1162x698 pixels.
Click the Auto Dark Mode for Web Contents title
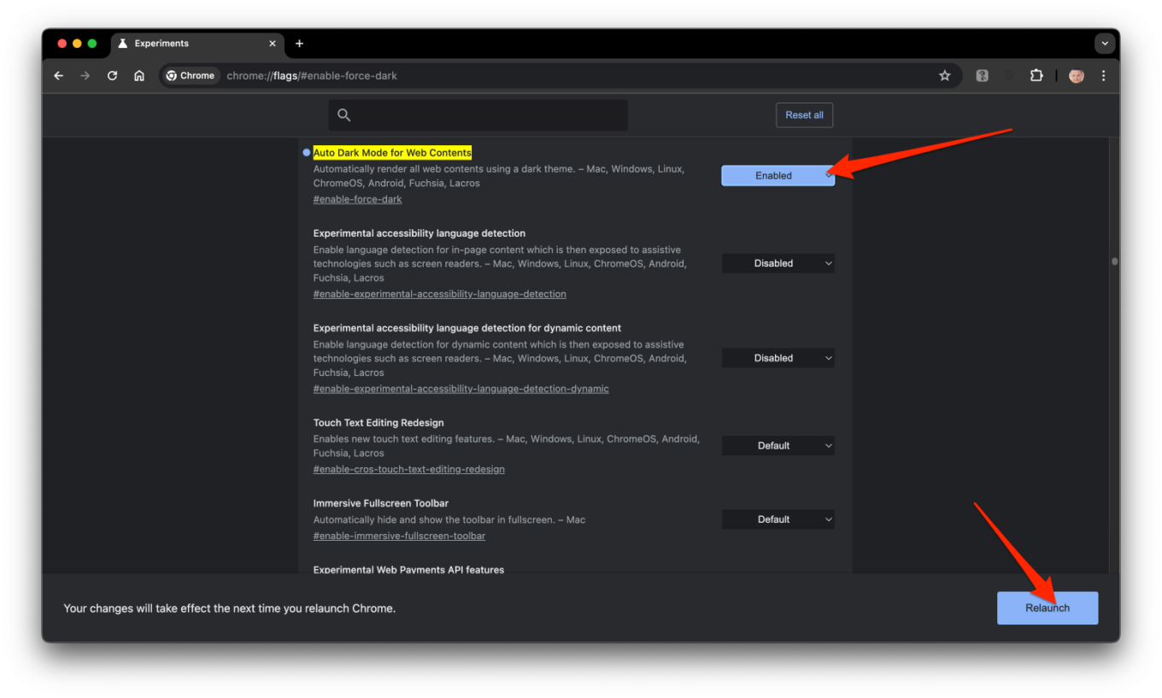[x=392, y=153]
